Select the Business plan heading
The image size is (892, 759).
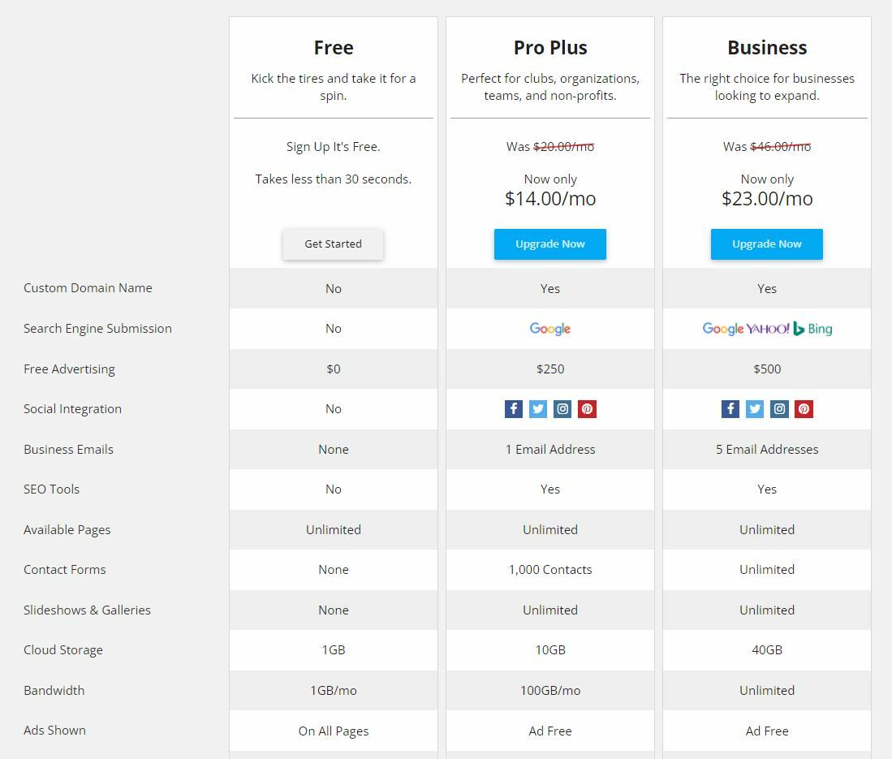767,48
